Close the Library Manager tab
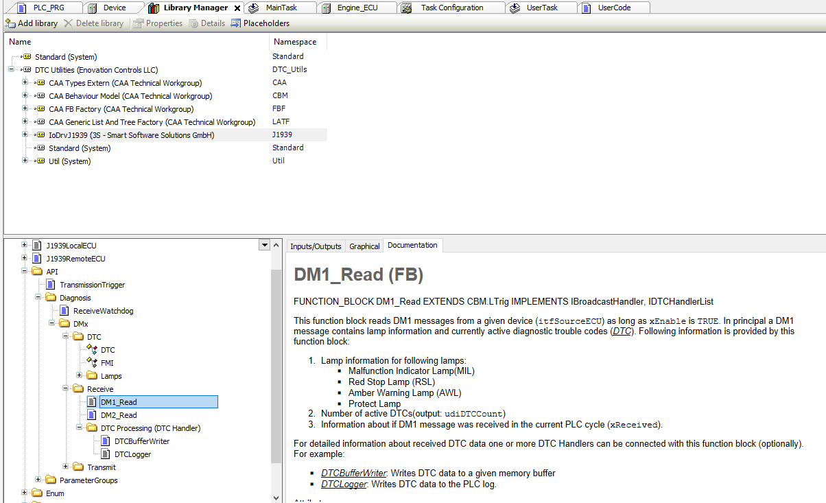 click(237, 8)
